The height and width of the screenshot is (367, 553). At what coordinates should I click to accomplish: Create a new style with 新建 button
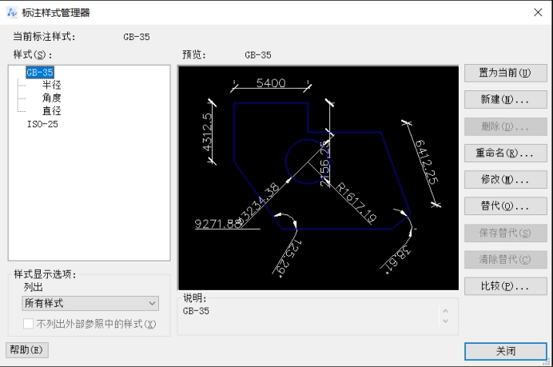click(x=505, y=100)
